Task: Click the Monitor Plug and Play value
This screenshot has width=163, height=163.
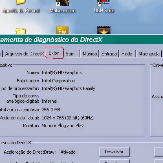Action: (x=63, y=126)
